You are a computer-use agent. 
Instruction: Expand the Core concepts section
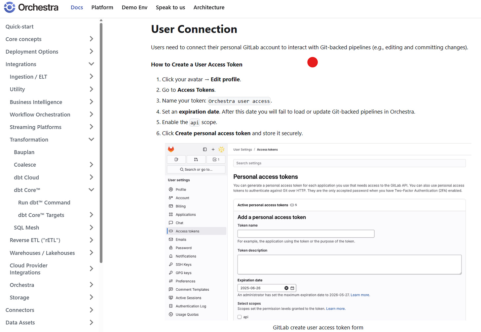click(x=92, y=39)
